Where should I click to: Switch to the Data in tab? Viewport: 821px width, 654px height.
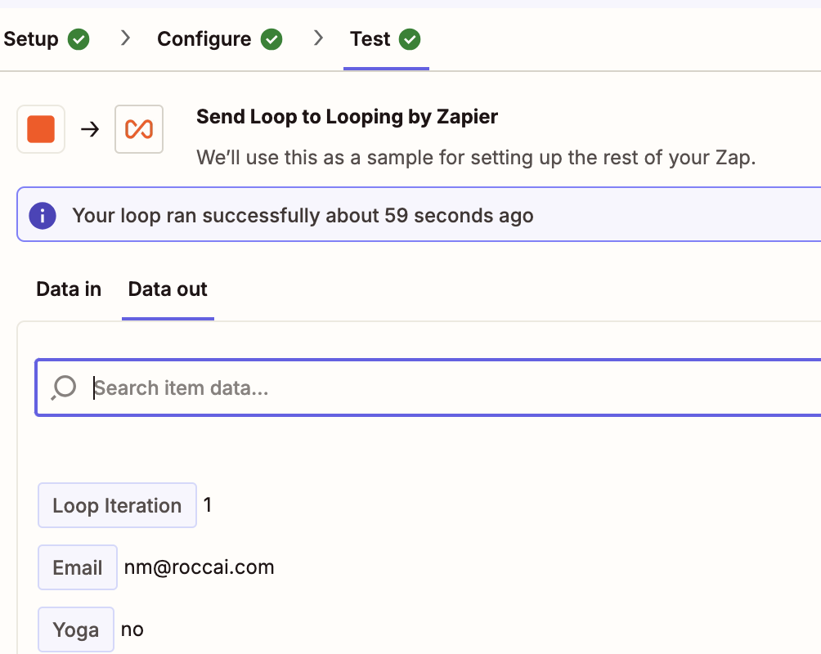(69, 289)
